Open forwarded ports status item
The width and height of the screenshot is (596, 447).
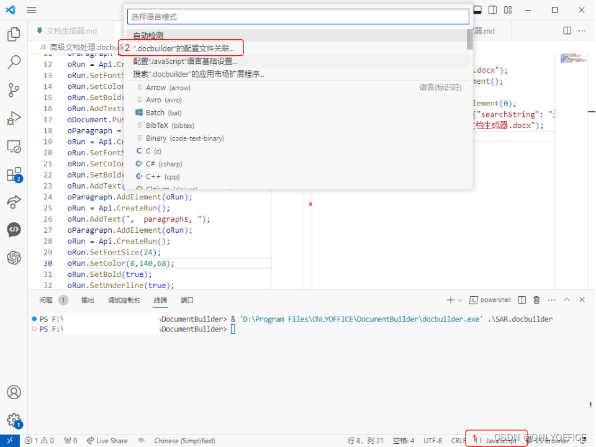71,441
